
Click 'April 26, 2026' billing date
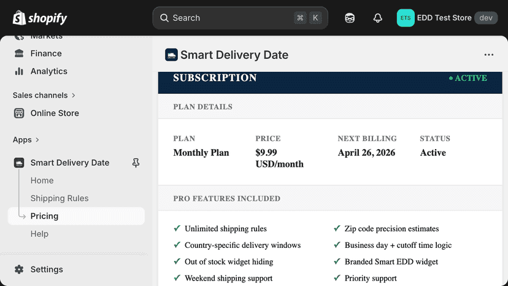366,153
